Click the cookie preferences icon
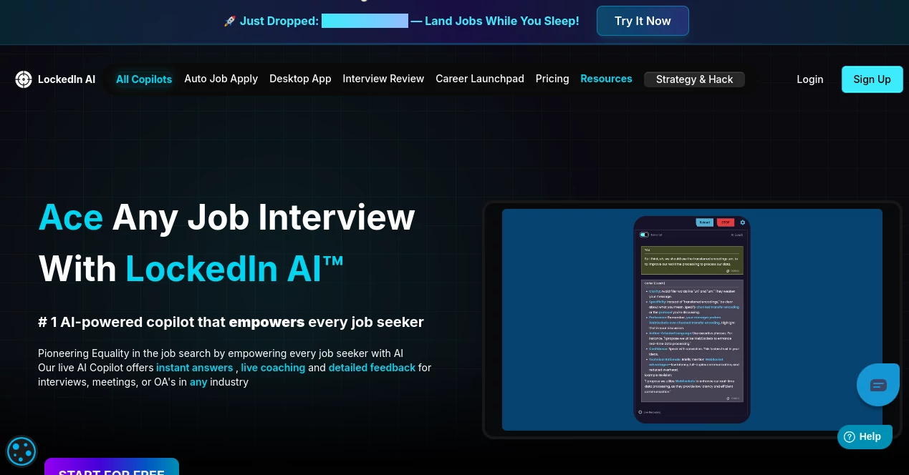The width and height of the screenshot is (909, 475). [x=21, y=451]
